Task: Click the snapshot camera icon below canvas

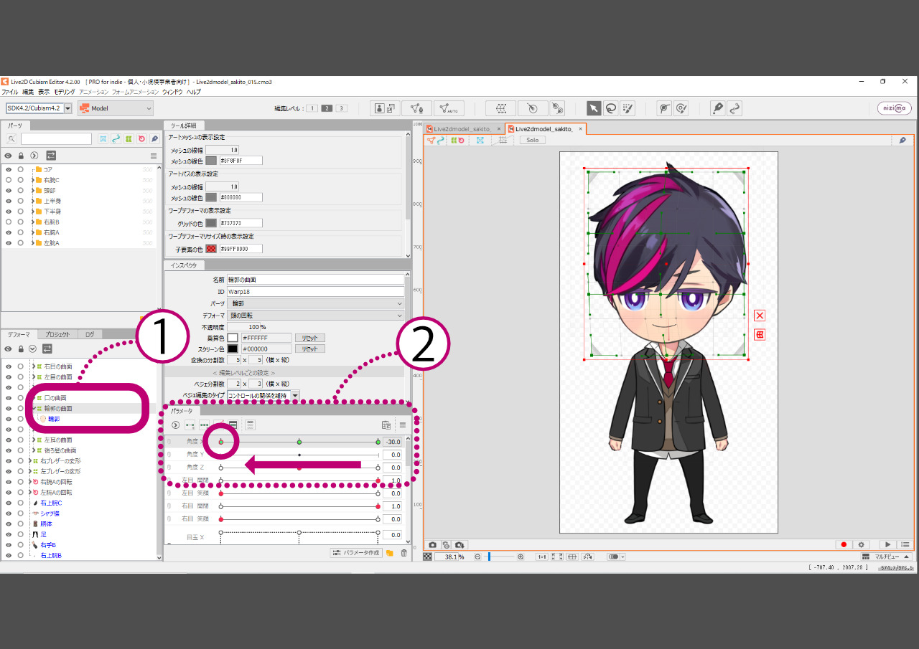Action: [x=433, y=545]
